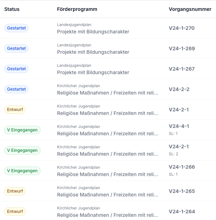This screenshot has height=220, width=216.
Task: Click Religiöse Maßnahmen program text in row V24-2-2
Action: 107,93
